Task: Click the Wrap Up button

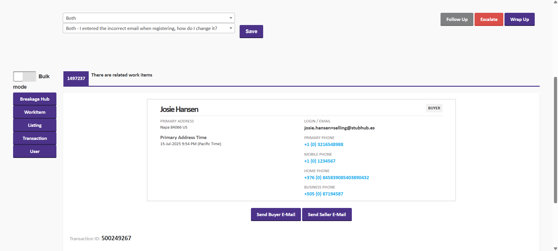Action: (519, 19)
